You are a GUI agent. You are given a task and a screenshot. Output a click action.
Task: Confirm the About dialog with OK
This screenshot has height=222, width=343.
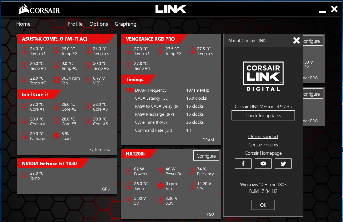pyautogui.click(x=263, y=205)
